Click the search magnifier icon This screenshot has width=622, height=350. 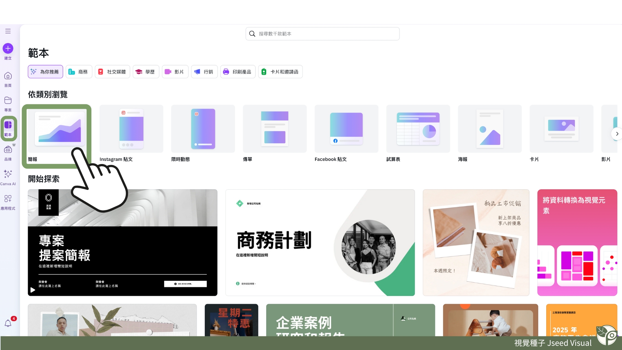[x=252, y=33]
